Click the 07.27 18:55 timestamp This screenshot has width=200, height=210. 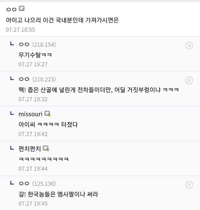(x=20, y=30)
